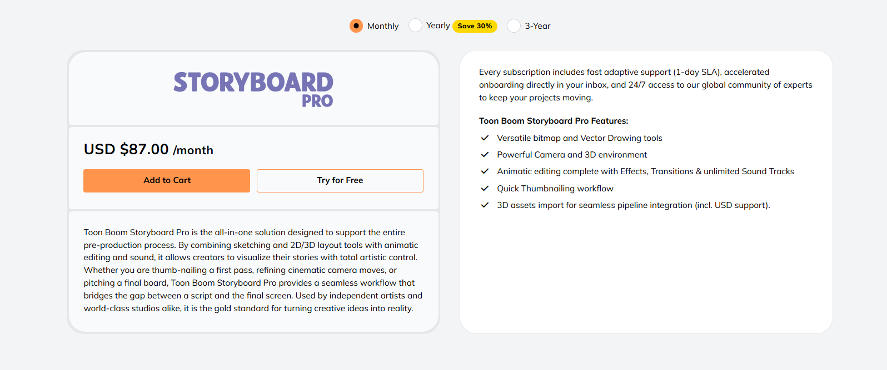
Task: Click checkmark beside Quick Thumbnailing workflow
Action: tap(485, 189)
